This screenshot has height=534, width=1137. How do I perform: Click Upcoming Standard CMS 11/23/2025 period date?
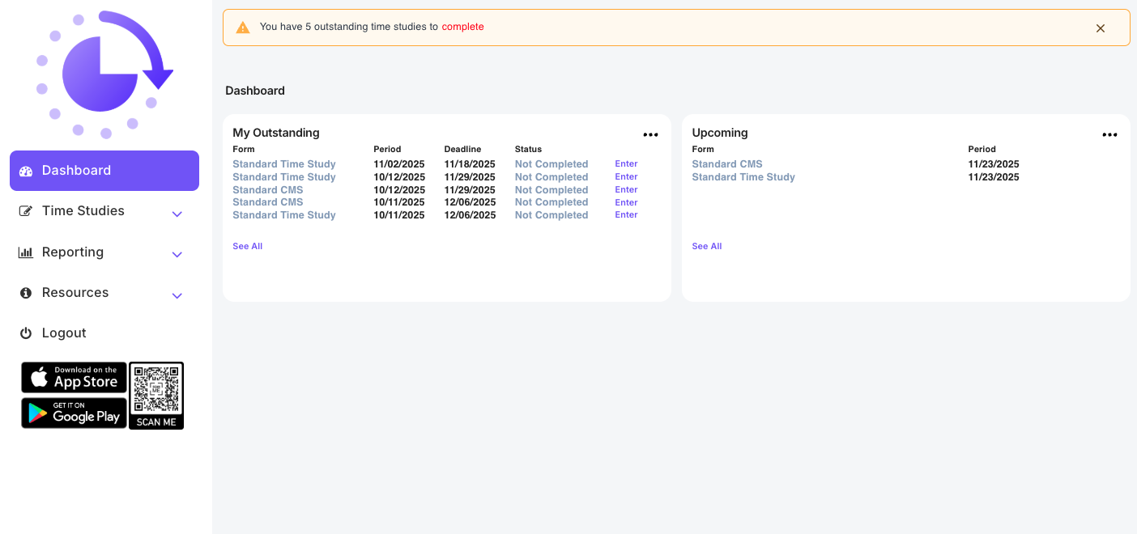click(x=994, y=164)
